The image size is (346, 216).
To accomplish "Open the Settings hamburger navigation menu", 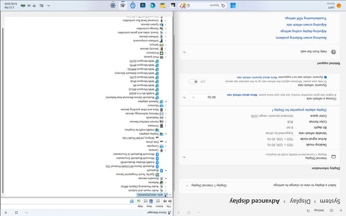I will (332, 210).
